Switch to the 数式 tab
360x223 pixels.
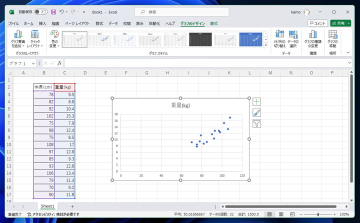click(x=99, y=23)
